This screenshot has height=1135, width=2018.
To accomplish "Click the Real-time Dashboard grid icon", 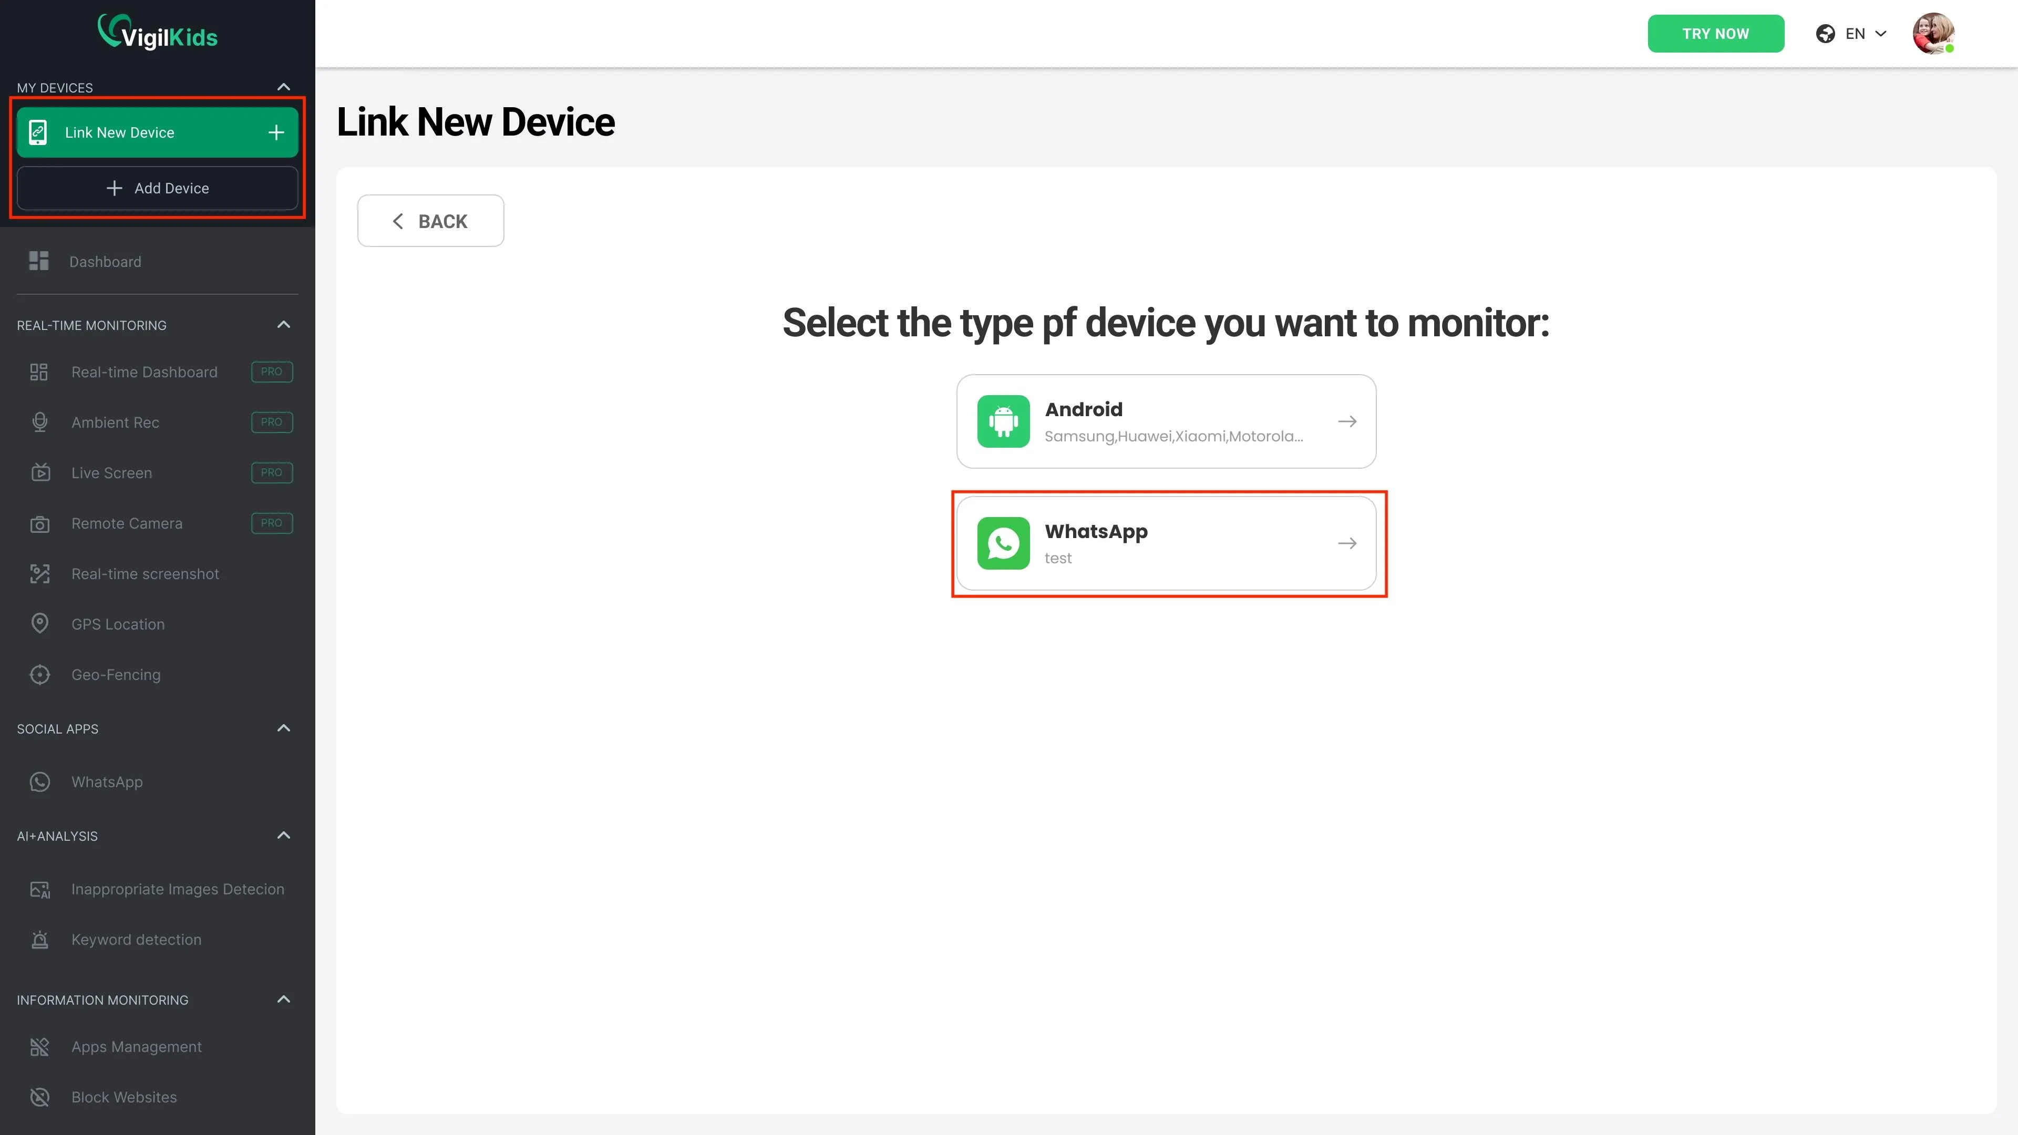I will tap(39, 372).
